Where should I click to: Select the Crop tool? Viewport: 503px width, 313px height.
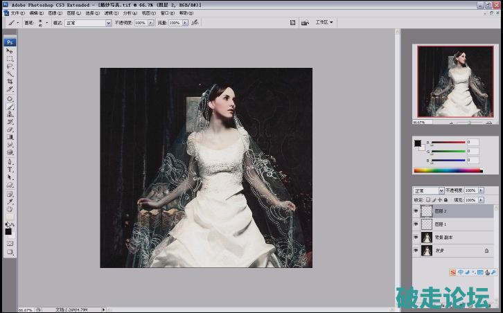coord(10,81)
